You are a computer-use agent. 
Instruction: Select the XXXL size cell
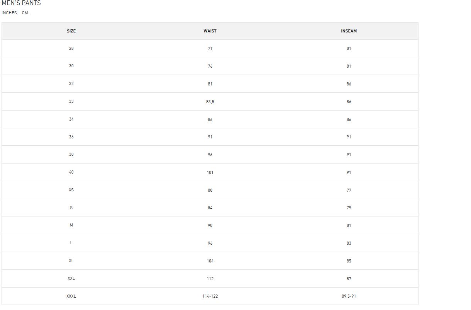pos(71,296)
